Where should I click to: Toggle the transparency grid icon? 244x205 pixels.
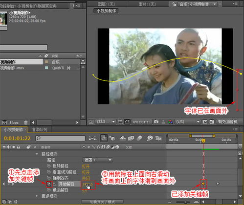tap(212, 122)
